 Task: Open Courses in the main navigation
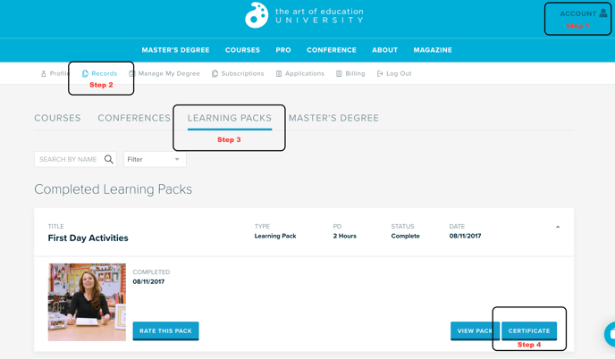pos(242,50)
